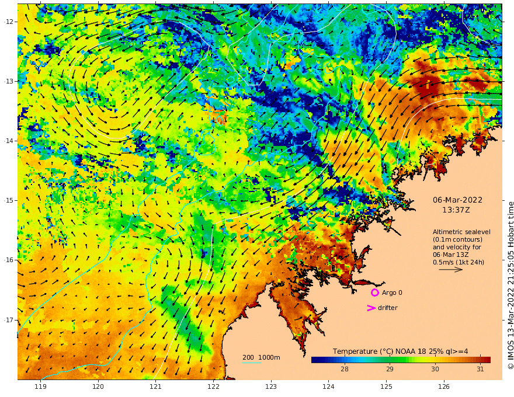The image size is (514, 397).
Task: Click the temperature color bar
Action: [401, 360]
